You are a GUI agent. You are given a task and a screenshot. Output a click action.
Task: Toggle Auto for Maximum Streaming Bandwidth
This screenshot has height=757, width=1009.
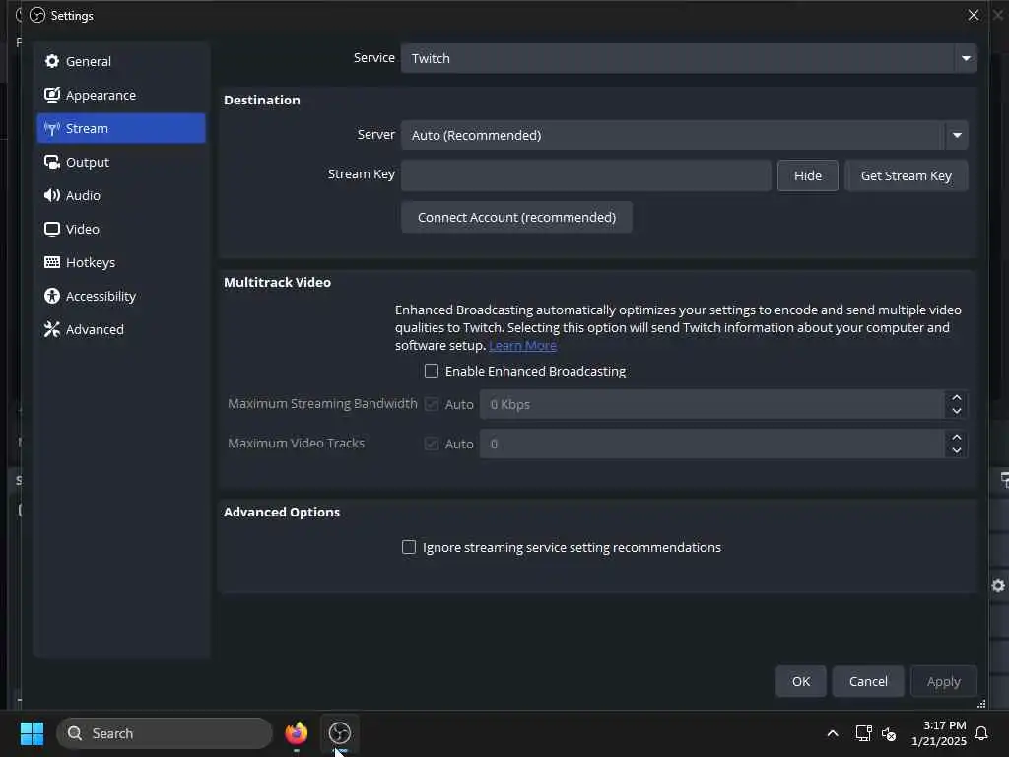click(432, 404)
